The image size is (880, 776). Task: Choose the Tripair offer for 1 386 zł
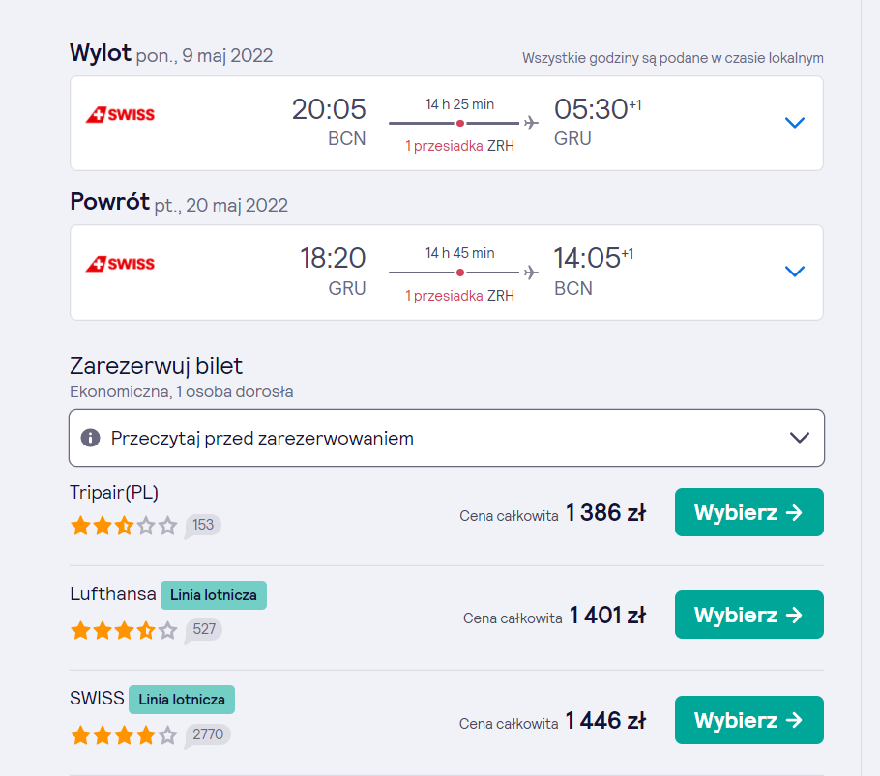tap(749, 512)
